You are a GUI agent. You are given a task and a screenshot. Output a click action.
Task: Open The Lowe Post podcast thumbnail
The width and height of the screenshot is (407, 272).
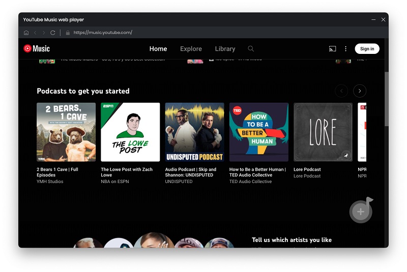click(130, 132)
